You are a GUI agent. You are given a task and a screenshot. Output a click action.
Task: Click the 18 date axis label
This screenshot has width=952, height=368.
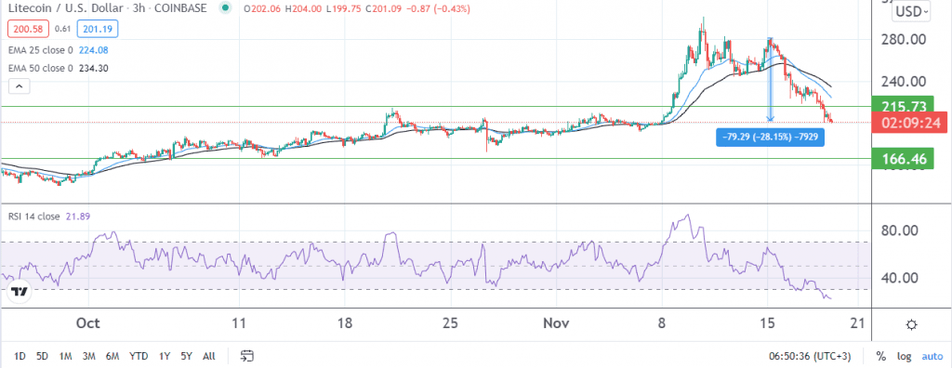pos(344,323)
